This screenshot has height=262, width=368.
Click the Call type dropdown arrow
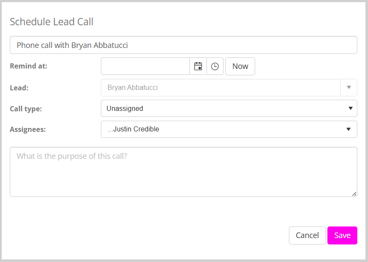click(x=350, y=108)
